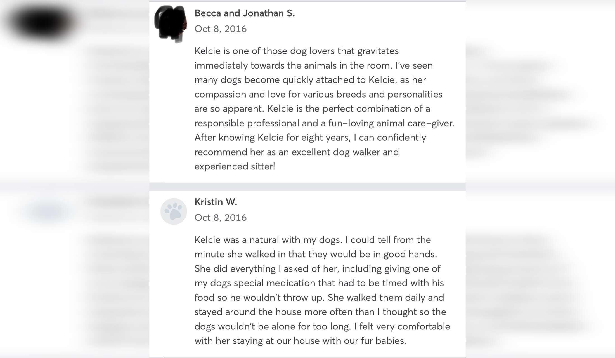The image size is (615, 358).
Task: Select the reviewer name Kristin W.
Action: 216,202
